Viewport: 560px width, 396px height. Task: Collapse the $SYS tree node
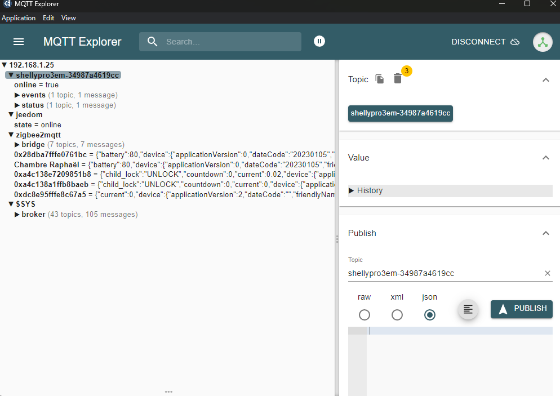[11, 204]
